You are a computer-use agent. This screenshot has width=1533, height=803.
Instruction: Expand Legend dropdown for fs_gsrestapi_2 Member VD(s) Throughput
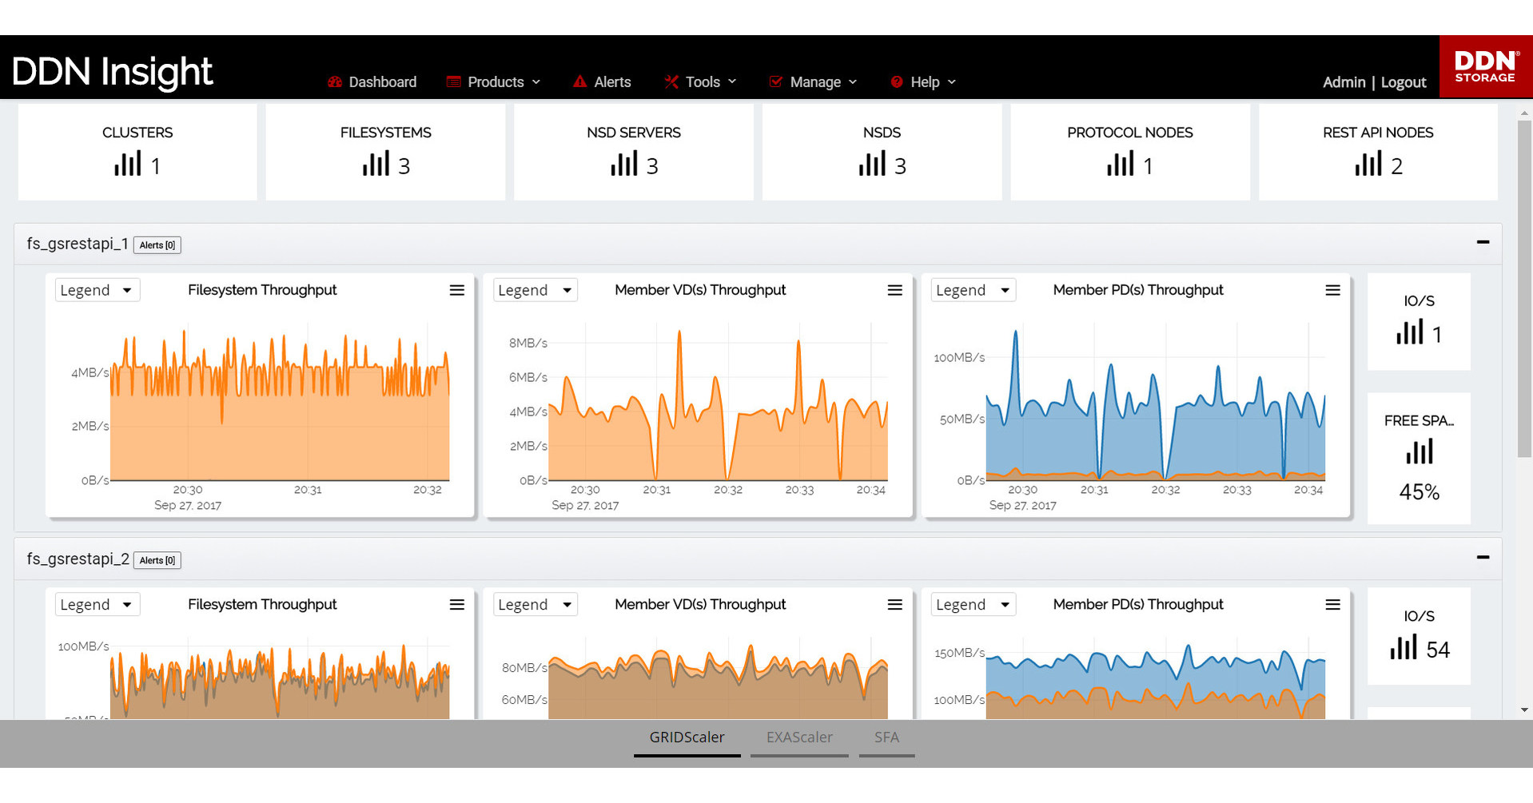pyautogui.click(x=535, y=605)
